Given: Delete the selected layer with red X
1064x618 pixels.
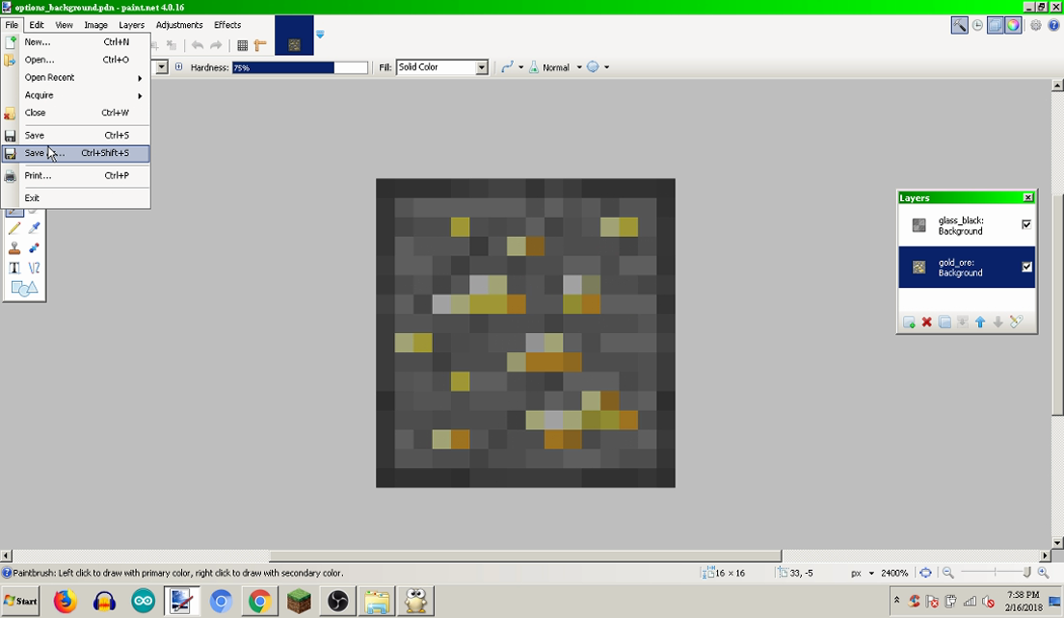Looking at the screenshot, I should pos(927,322).
